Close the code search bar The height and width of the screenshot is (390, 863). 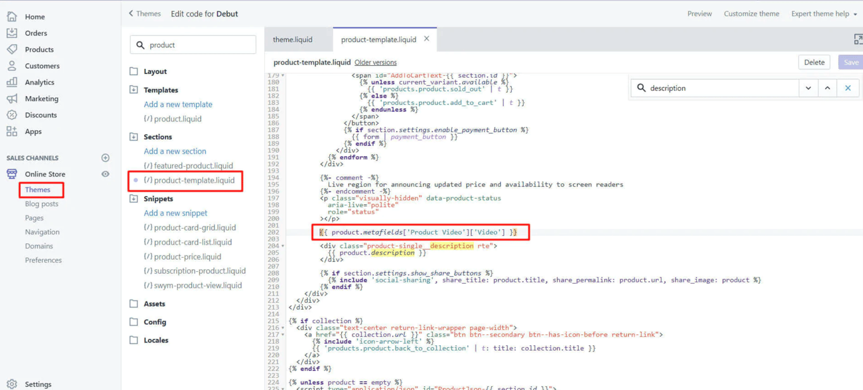click(x=848, y=88)
